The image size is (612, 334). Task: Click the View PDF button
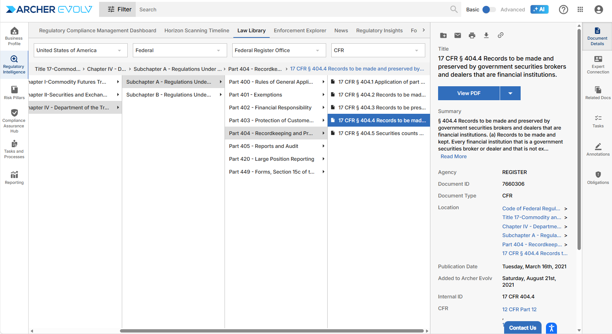[469, 93]
